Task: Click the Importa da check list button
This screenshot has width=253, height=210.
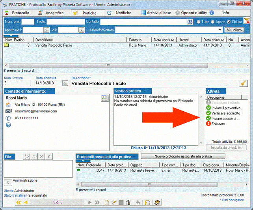Action: 226,148
